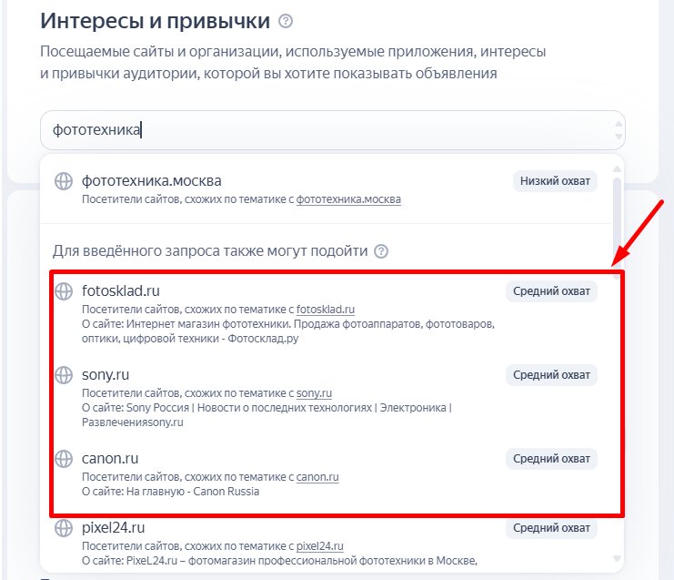The height and width of the screenshot is (580, 674).
Task: Click globe icon beside pixel24.ru
Action: click(x=64, y=527)
